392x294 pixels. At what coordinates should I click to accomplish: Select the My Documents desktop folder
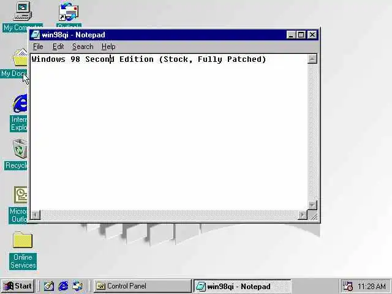point(20,58)
